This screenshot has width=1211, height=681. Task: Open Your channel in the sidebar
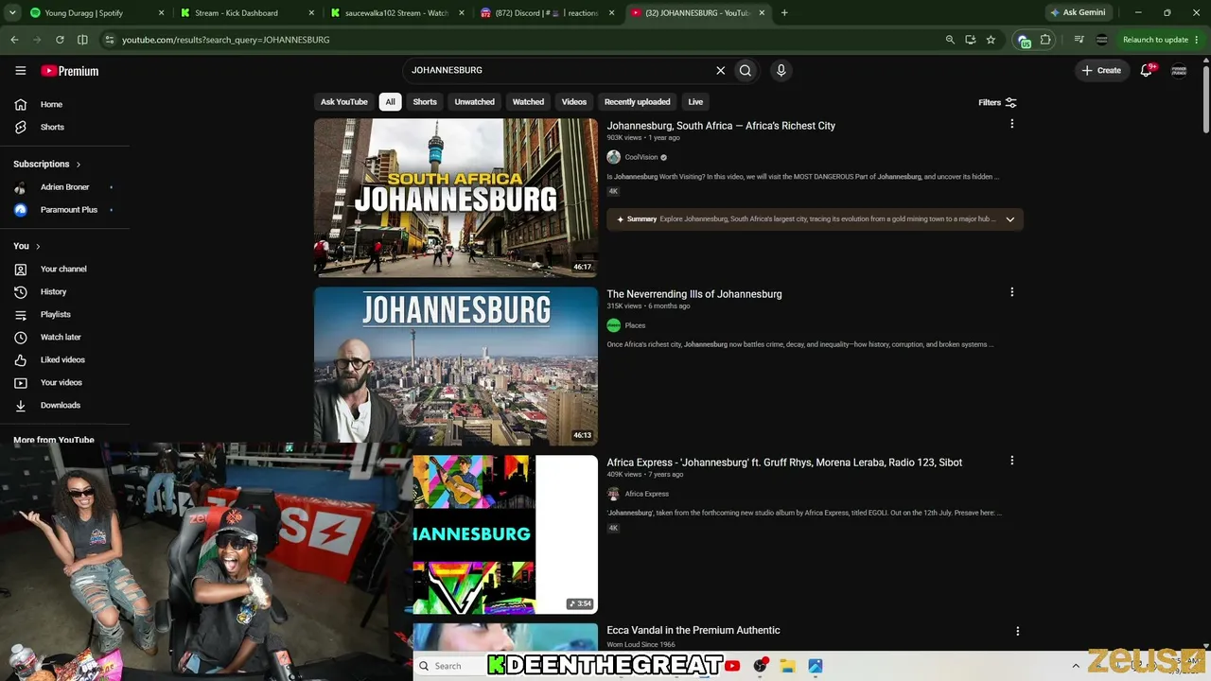[x=65, y=269]
